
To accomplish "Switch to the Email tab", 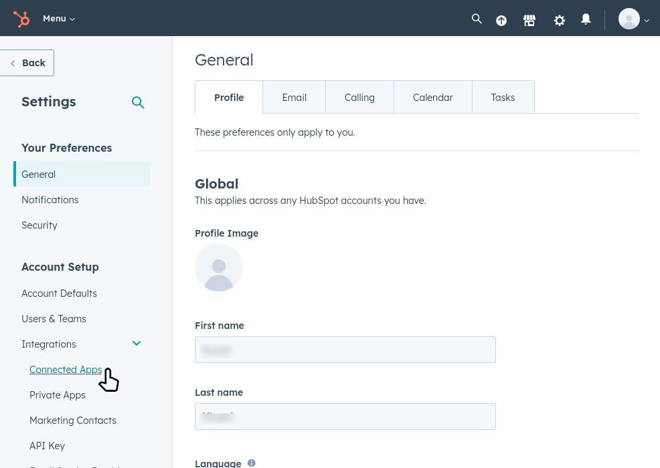I will coord(294,98).
